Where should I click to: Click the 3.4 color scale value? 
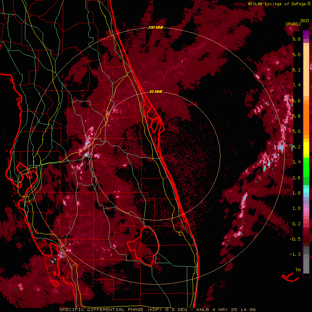click(x=296, y=162)
